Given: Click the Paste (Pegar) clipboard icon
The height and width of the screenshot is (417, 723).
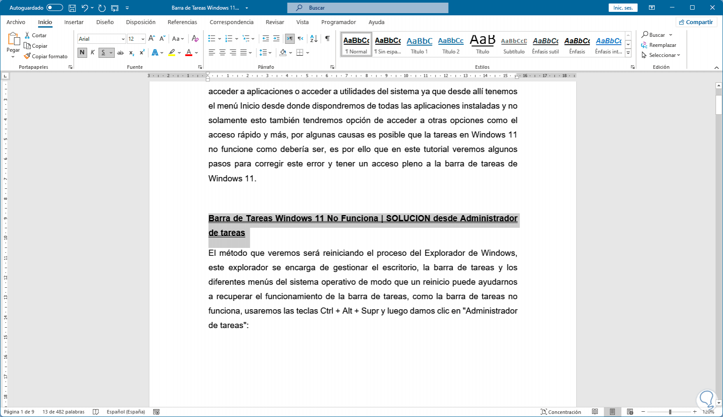Looking at the screenshot, I should tap(13, 39).
